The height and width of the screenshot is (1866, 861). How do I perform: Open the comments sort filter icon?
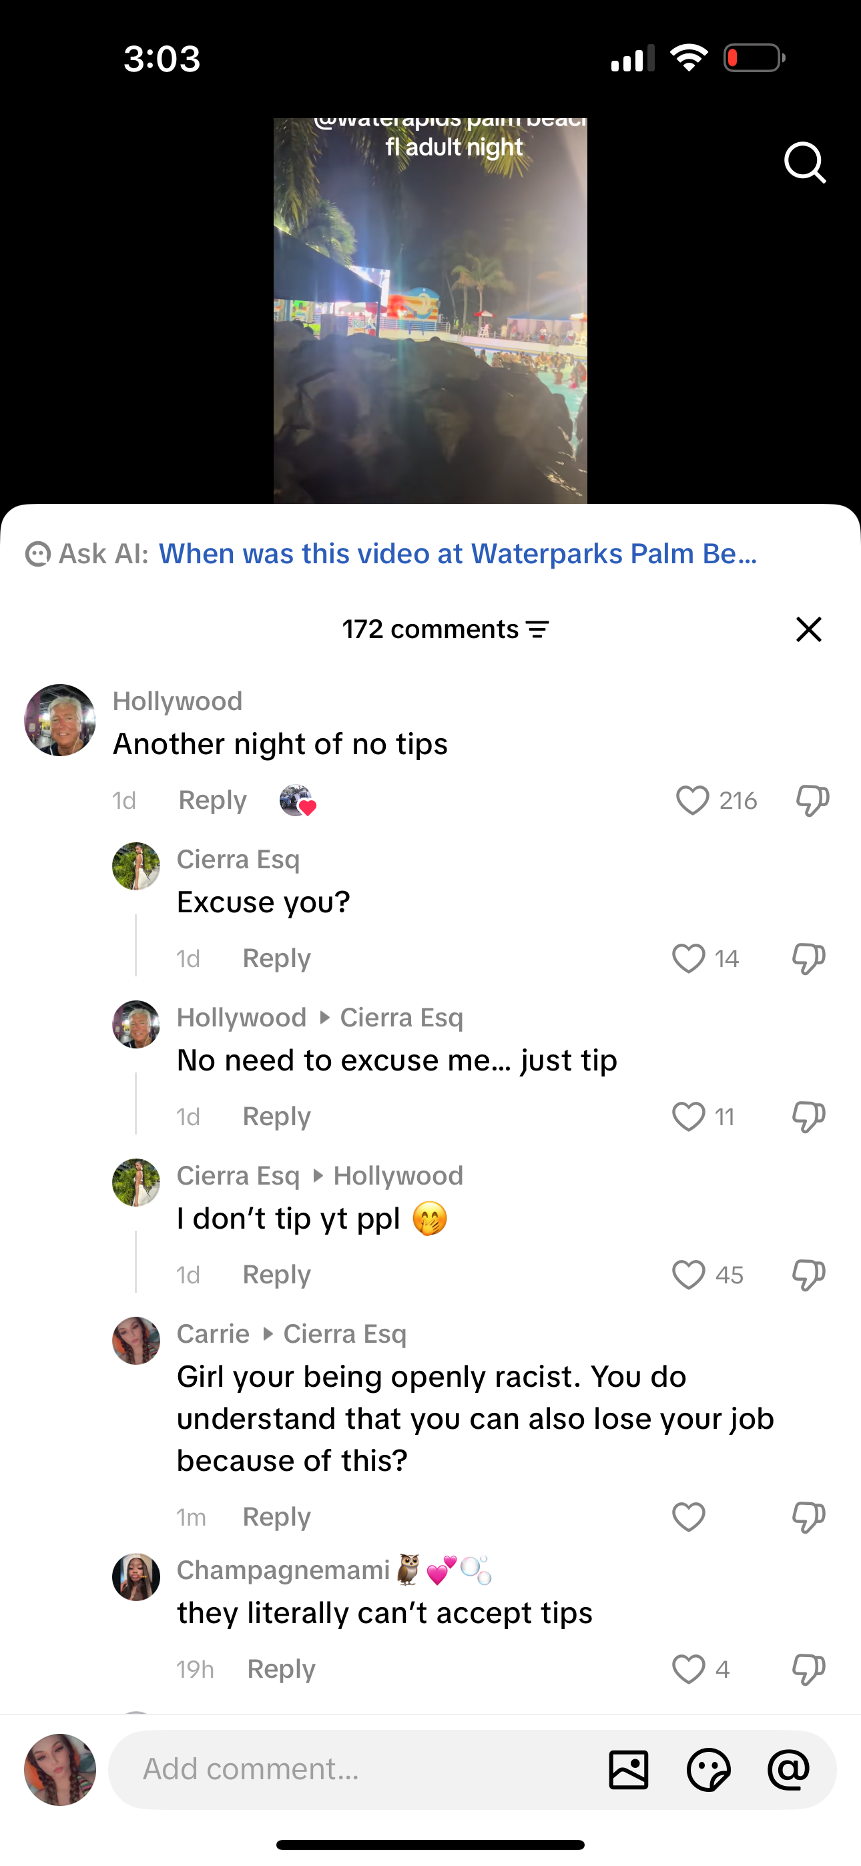(x=537, y=629)
